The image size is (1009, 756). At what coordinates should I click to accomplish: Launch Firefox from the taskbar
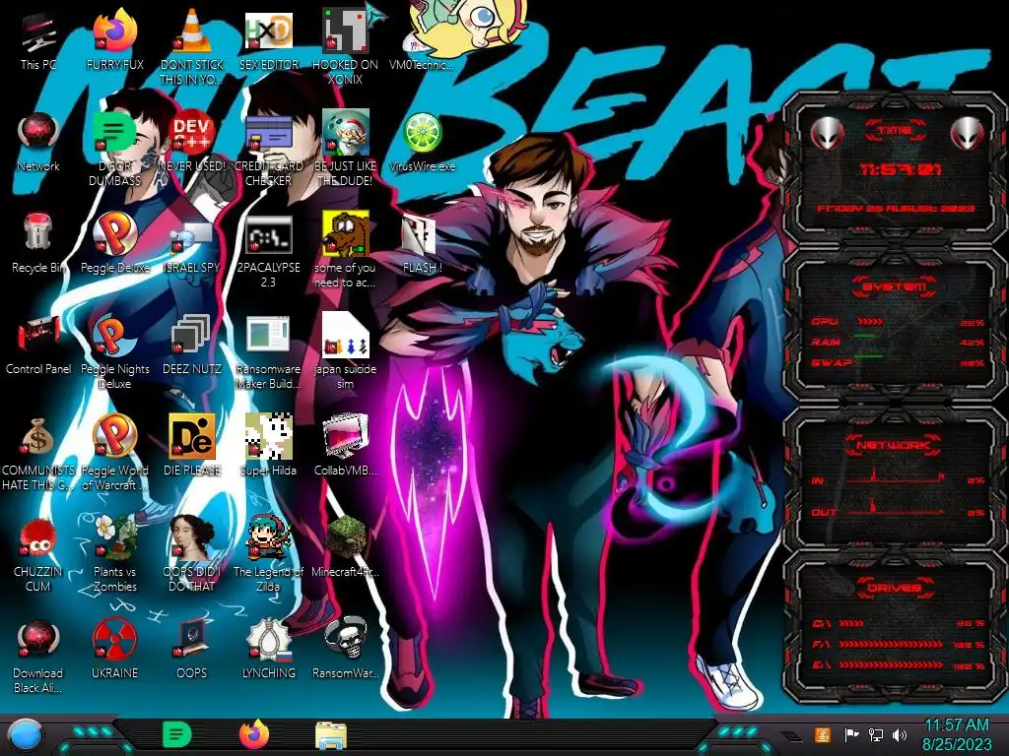click(254, 734)
